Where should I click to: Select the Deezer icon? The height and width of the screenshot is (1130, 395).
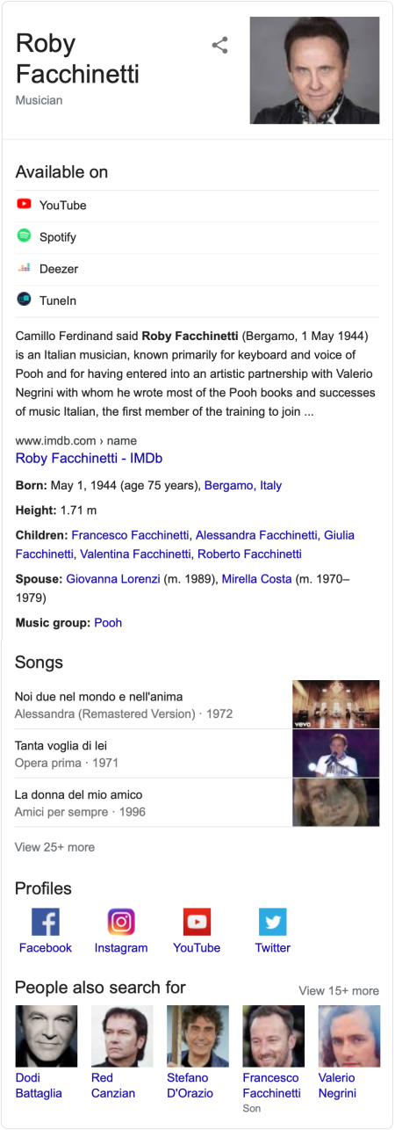24,267
